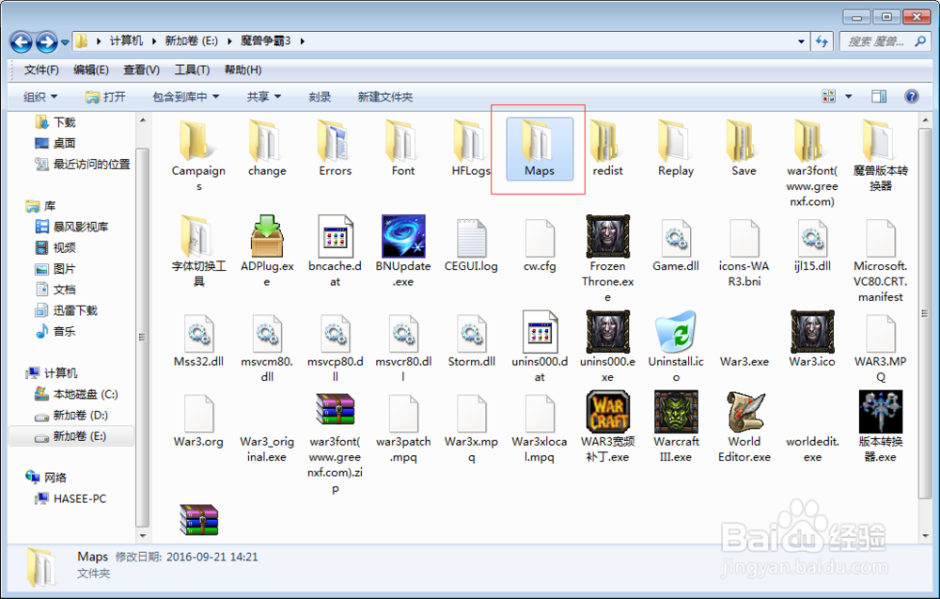Open the view options dropdown arrow
Image resolution: width=940 pixels, height=599 pixels.
point(848,97)
